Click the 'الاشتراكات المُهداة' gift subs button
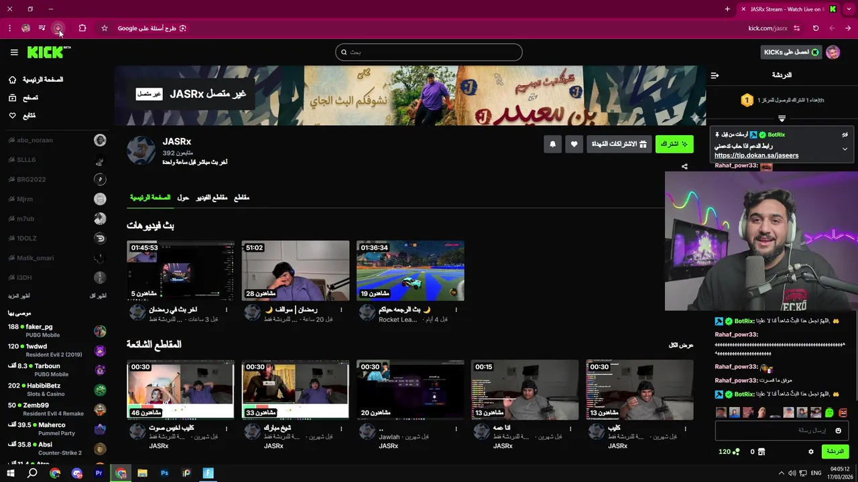 [x=619, y=144]
